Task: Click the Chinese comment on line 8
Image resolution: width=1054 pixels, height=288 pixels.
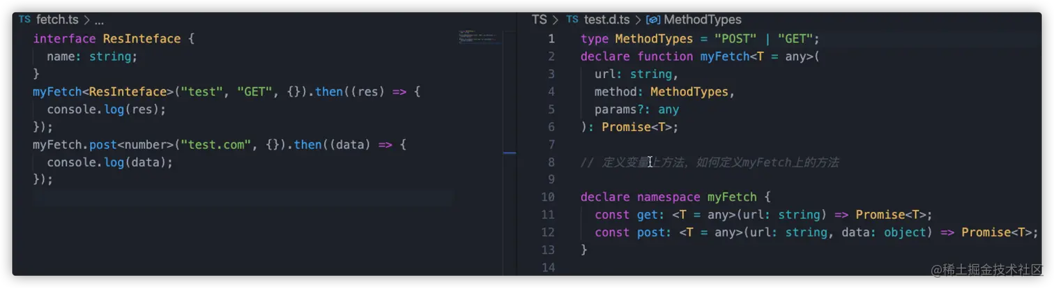Action: point(710,162)
